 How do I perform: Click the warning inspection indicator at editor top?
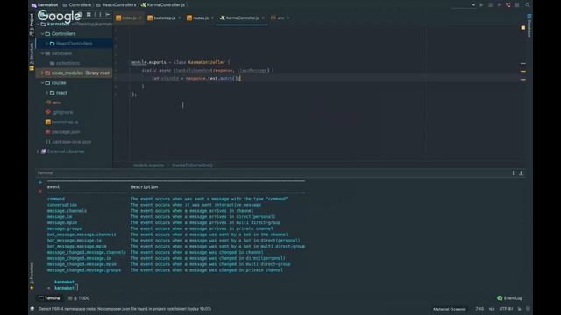click(x=523, y=27)
